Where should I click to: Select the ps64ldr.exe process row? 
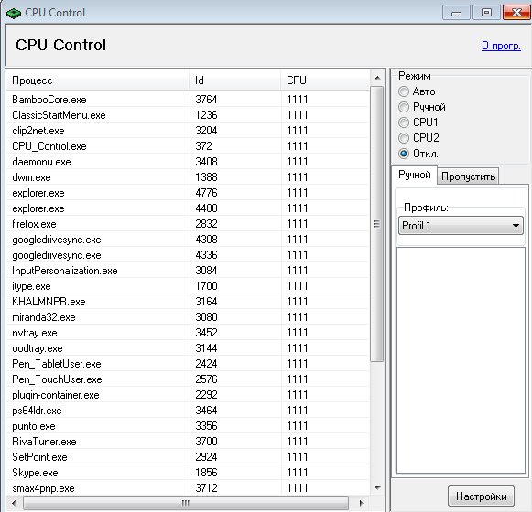click(188, 411)
